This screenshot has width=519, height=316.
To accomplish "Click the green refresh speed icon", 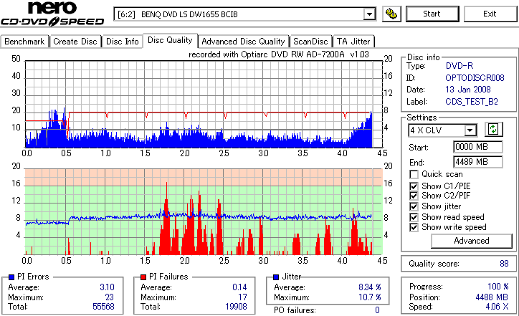I will [493, 129].
